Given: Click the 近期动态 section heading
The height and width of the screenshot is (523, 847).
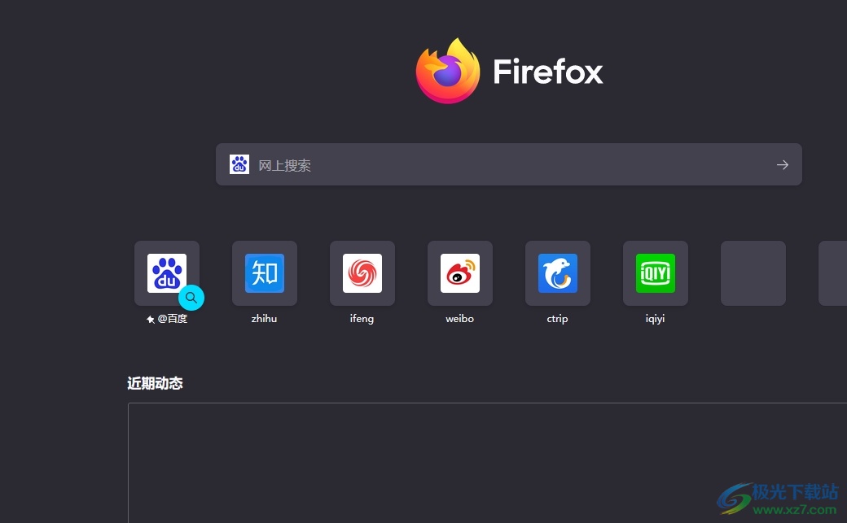Looking at the screenshot, I should pyautogui.click(x=155, y=383).
